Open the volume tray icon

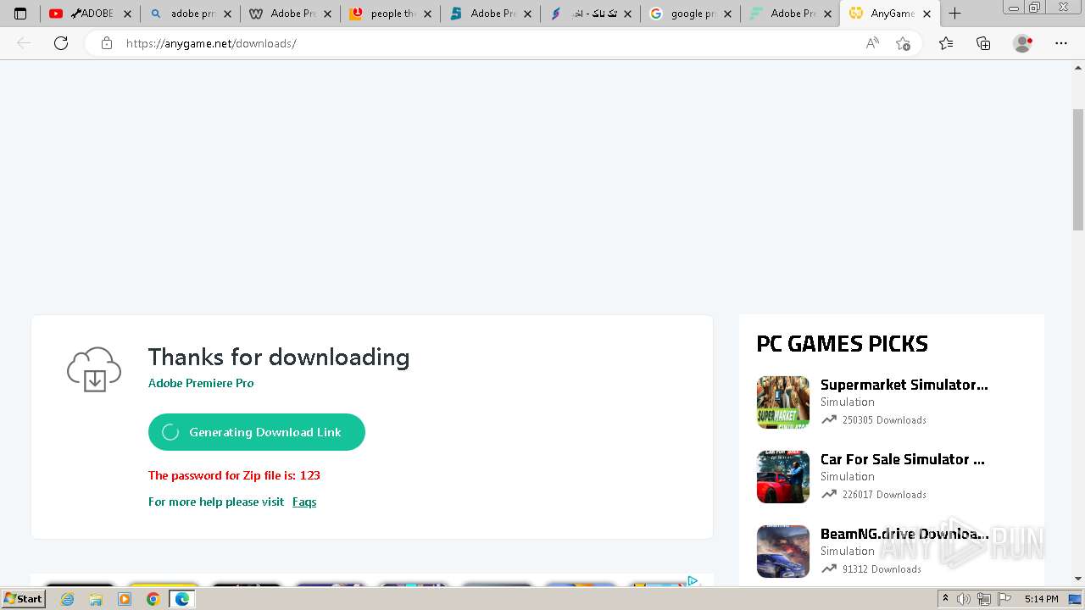[x=964, y=599]
